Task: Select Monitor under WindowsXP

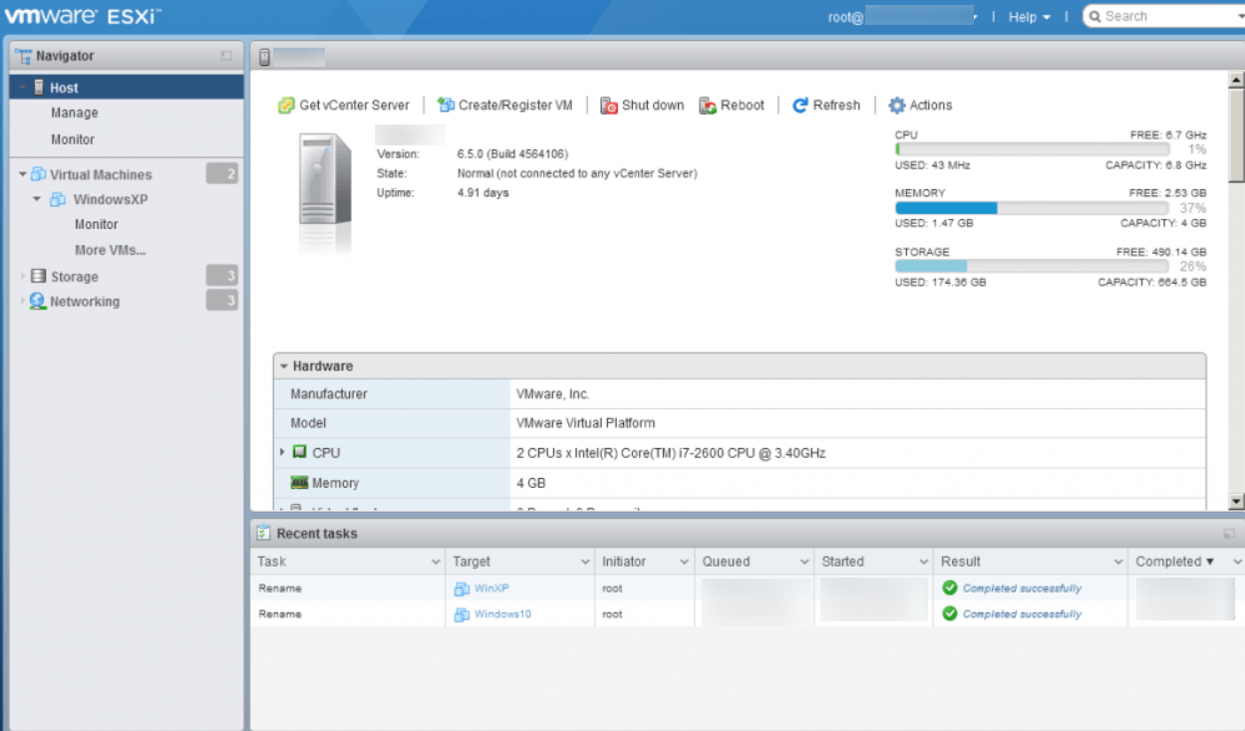Action: [x=97, y=224]
